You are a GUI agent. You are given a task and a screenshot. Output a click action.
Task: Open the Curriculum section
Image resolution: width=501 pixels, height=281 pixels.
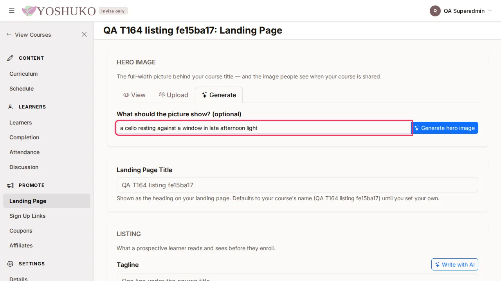point(23,74)
